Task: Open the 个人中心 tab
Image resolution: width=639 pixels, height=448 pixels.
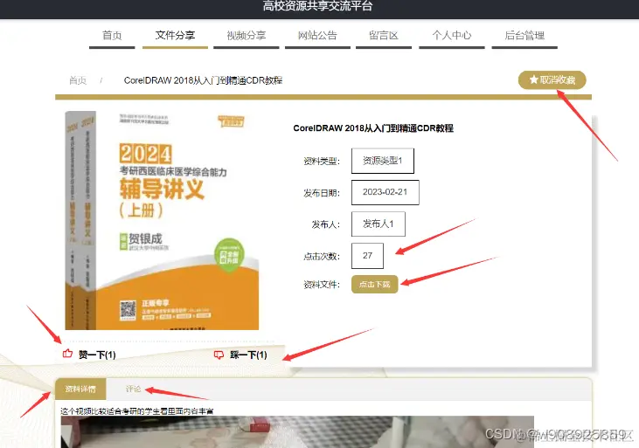Action: click(452, 36)
